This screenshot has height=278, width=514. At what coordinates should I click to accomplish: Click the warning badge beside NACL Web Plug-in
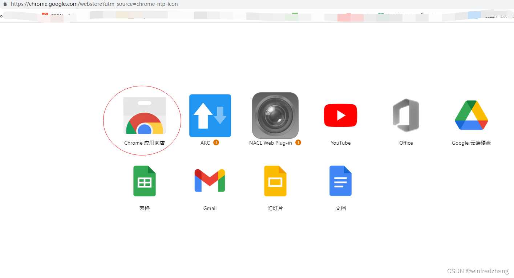(298, 142)
